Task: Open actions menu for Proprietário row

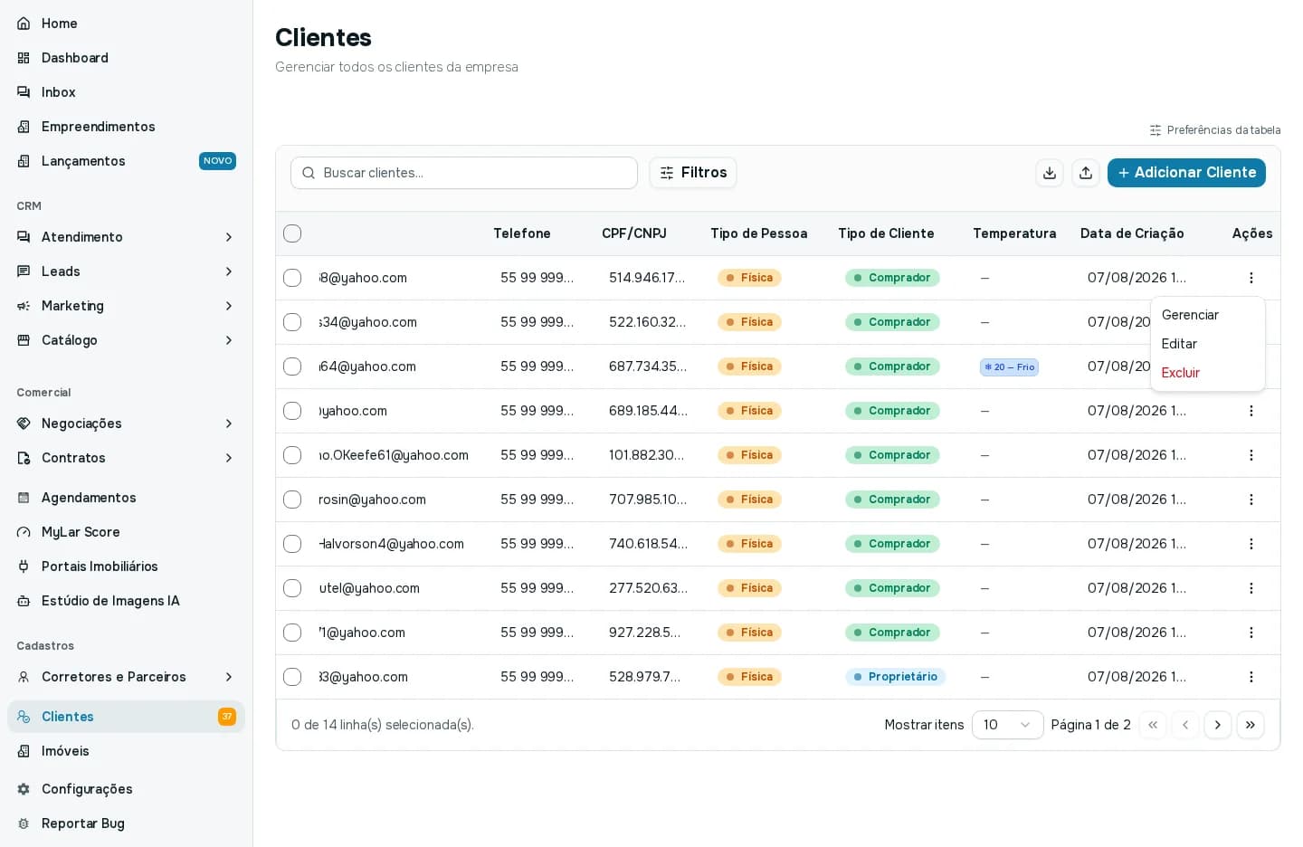Action: (x=1251, y=677)
